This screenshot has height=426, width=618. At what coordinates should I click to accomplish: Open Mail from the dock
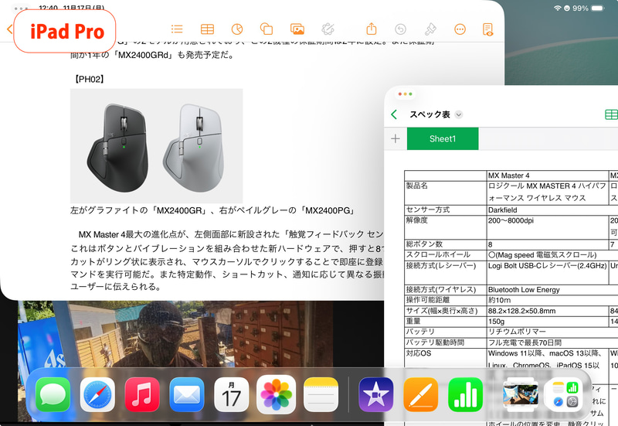coord(187,394)
